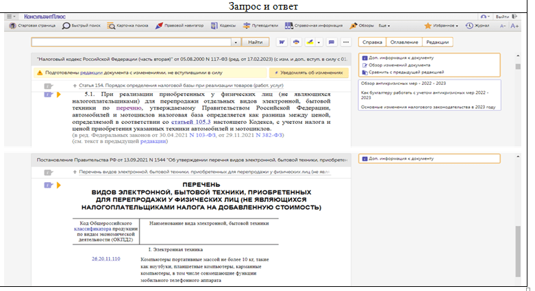Click the lower document scrollbar thumb
This screenshot has height=291, width=535.
click(518, 251)
